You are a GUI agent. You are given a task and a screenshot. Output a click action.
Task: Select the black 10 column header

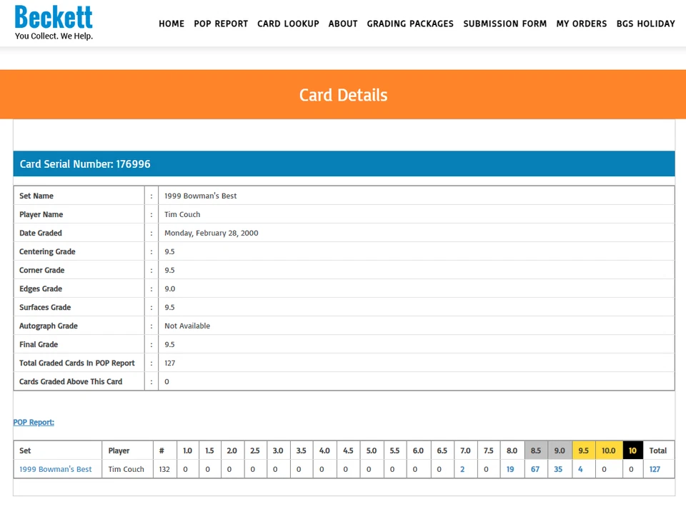(x=632, y=450)
